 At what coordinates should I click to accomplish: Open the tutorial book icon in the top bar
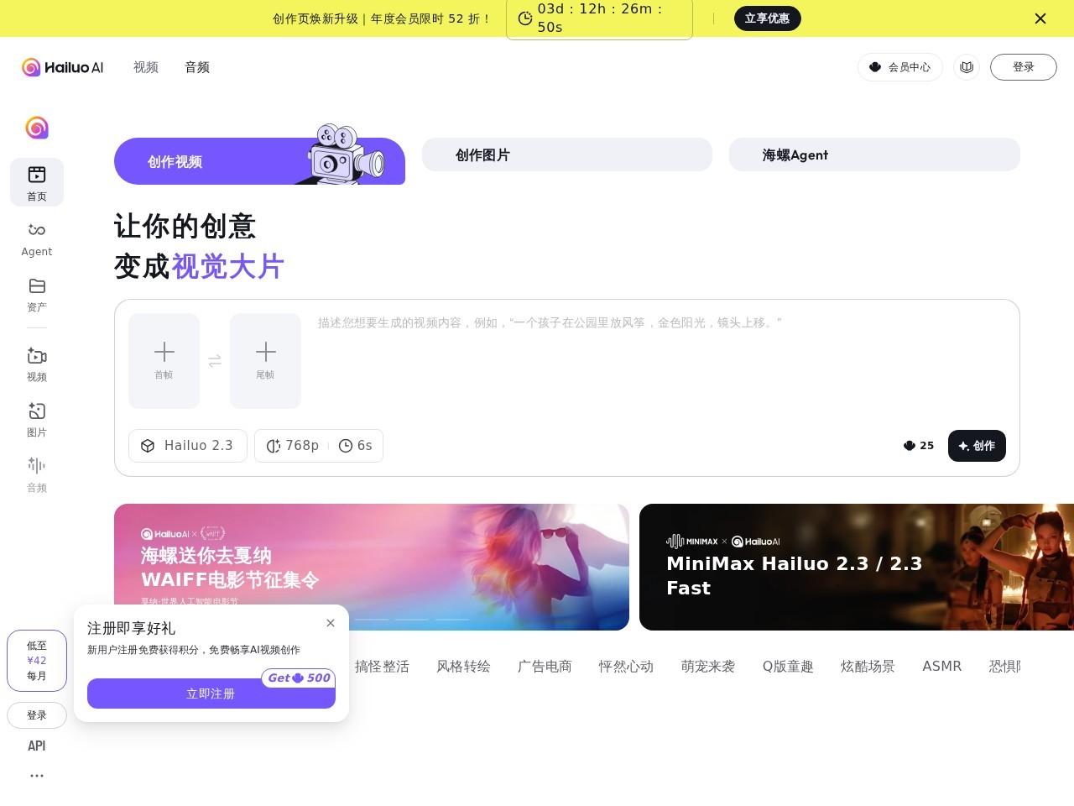coord(967,67)
